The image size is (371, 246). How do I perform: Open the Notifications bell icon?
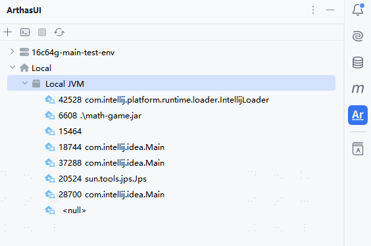pyautogui.click(x=358, y=10)
